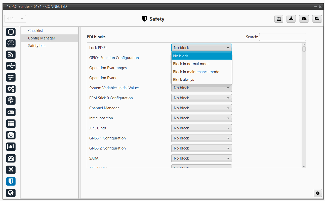Click the cloud download icon
The height and width of the screenshot is (201, 325).
click(x=304, y=19)
